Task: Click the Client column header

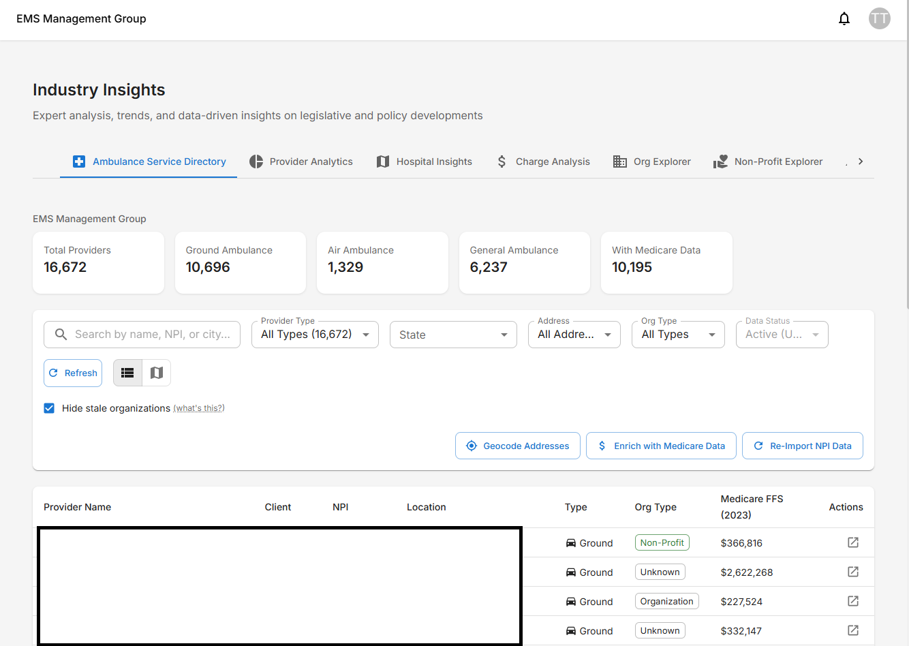Action: tap(278, 507)
